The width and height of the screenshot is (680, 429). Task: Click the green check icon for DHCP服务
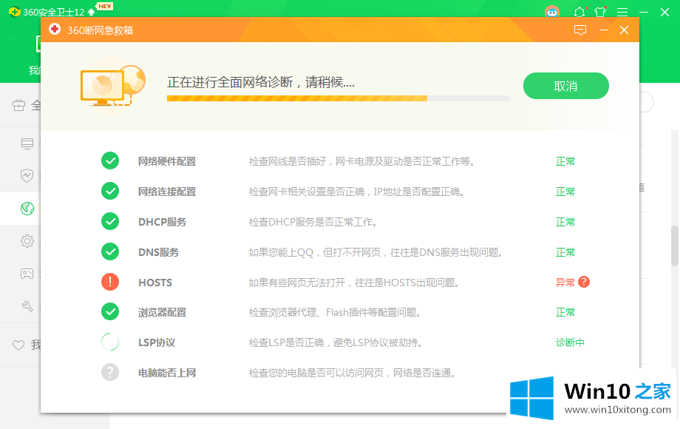[x=110, y=221]
